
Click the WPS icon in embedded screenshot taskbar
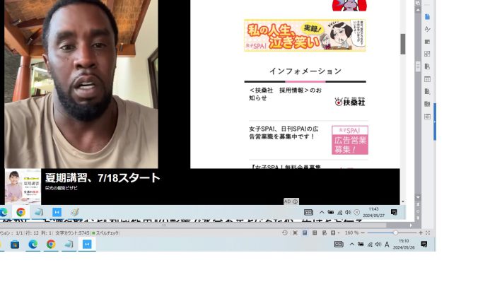coord(57,212)
